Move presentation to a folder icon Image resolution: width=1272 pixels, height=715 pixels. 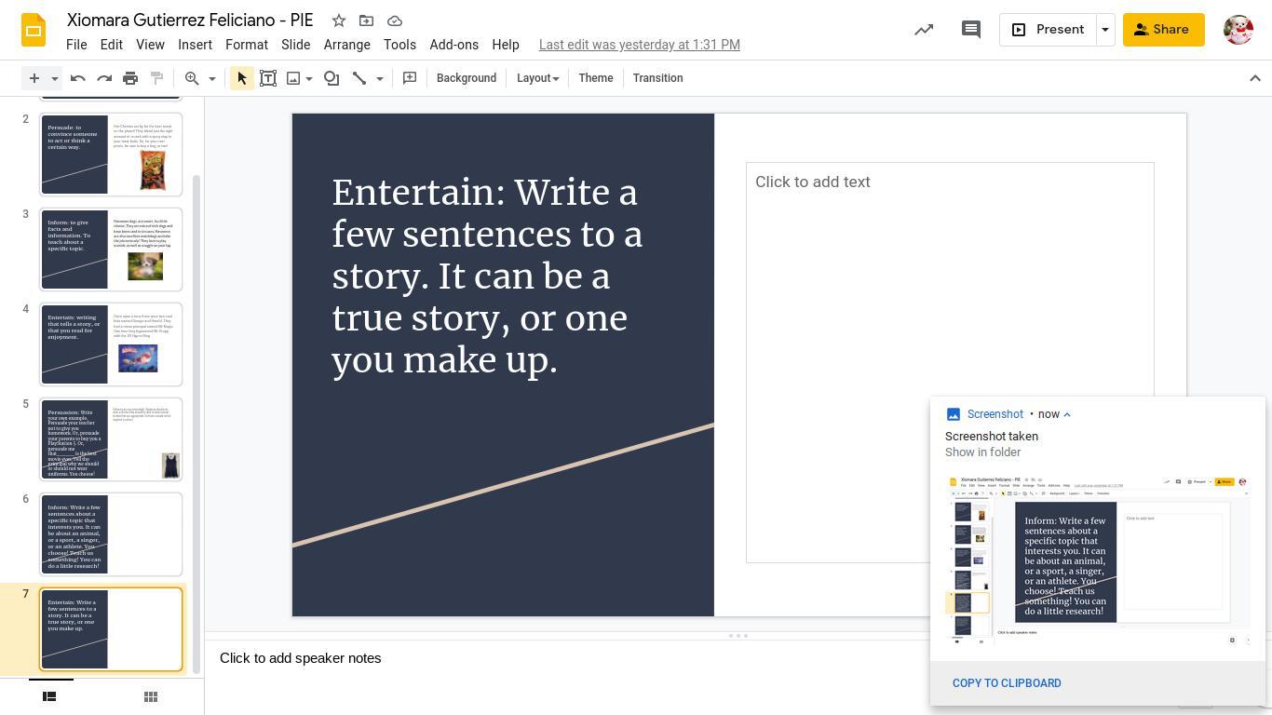point(367,20)
